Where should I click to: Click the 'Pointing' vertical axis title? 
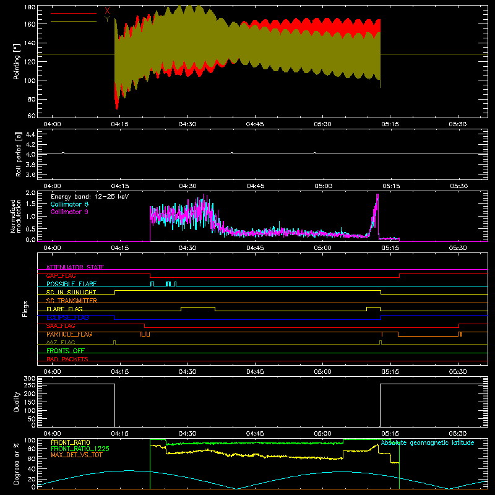[x=17, y=61]
